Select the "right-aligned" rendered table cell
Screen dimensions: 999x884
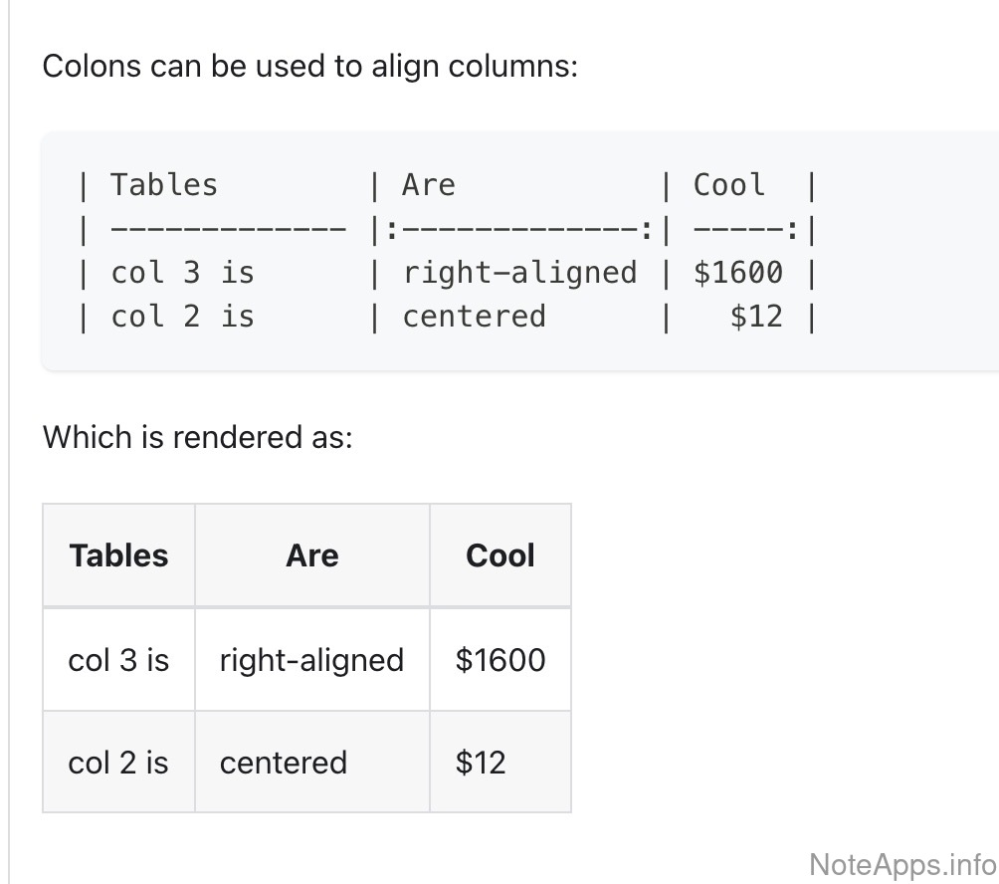click(x=311, y=660)
